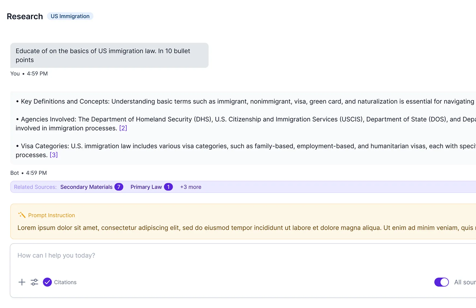This screenshot has width=476, height=308.
Task: Click the plus icon to add an attachment
Action: point(22,282)
